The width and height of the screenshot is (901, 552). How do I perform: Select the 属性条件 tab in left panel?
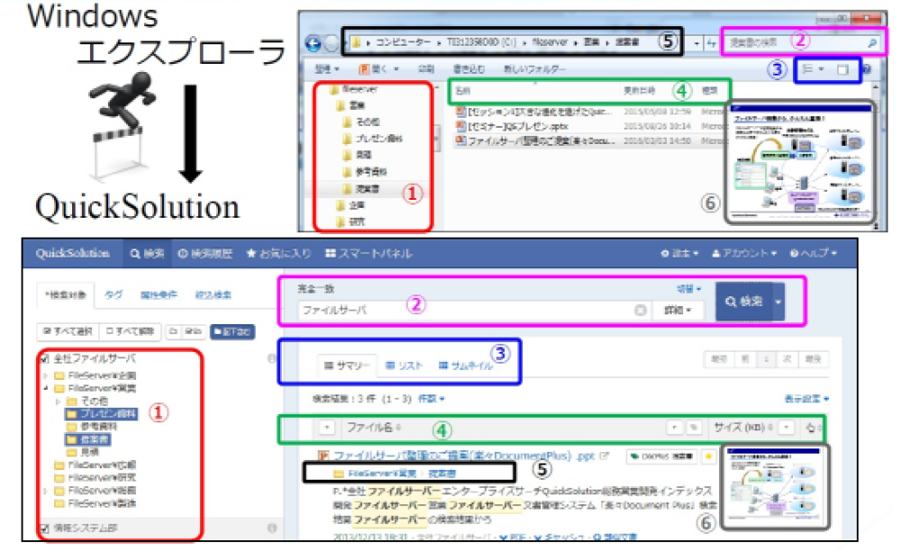(159, 294)
